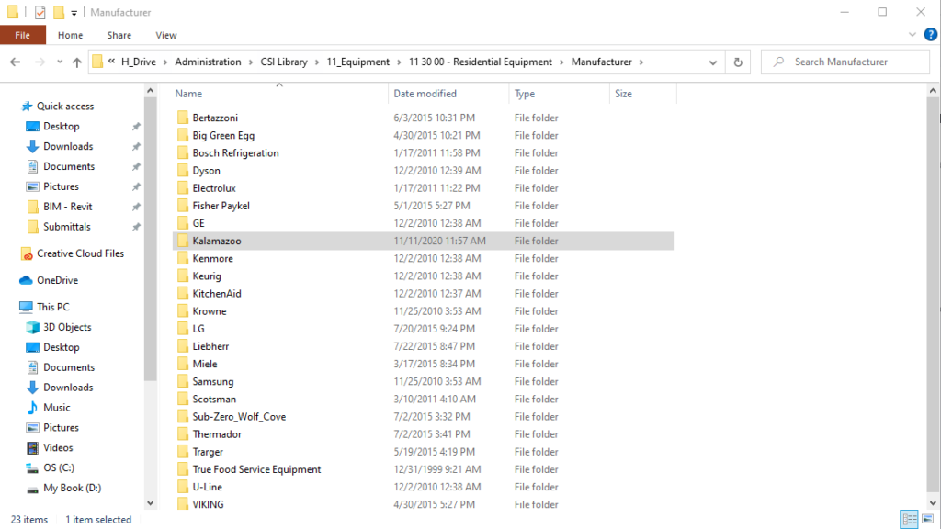
Task: Go up one folder level
Action: tap(77, 62)
